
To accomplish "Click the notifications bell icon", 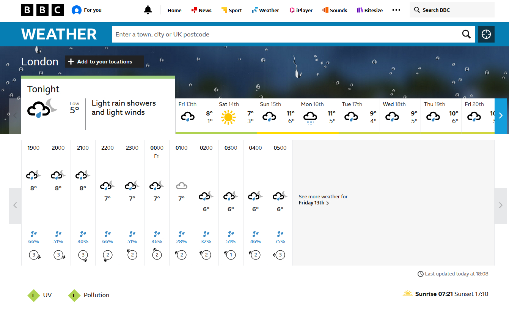I will click(148, 10).
